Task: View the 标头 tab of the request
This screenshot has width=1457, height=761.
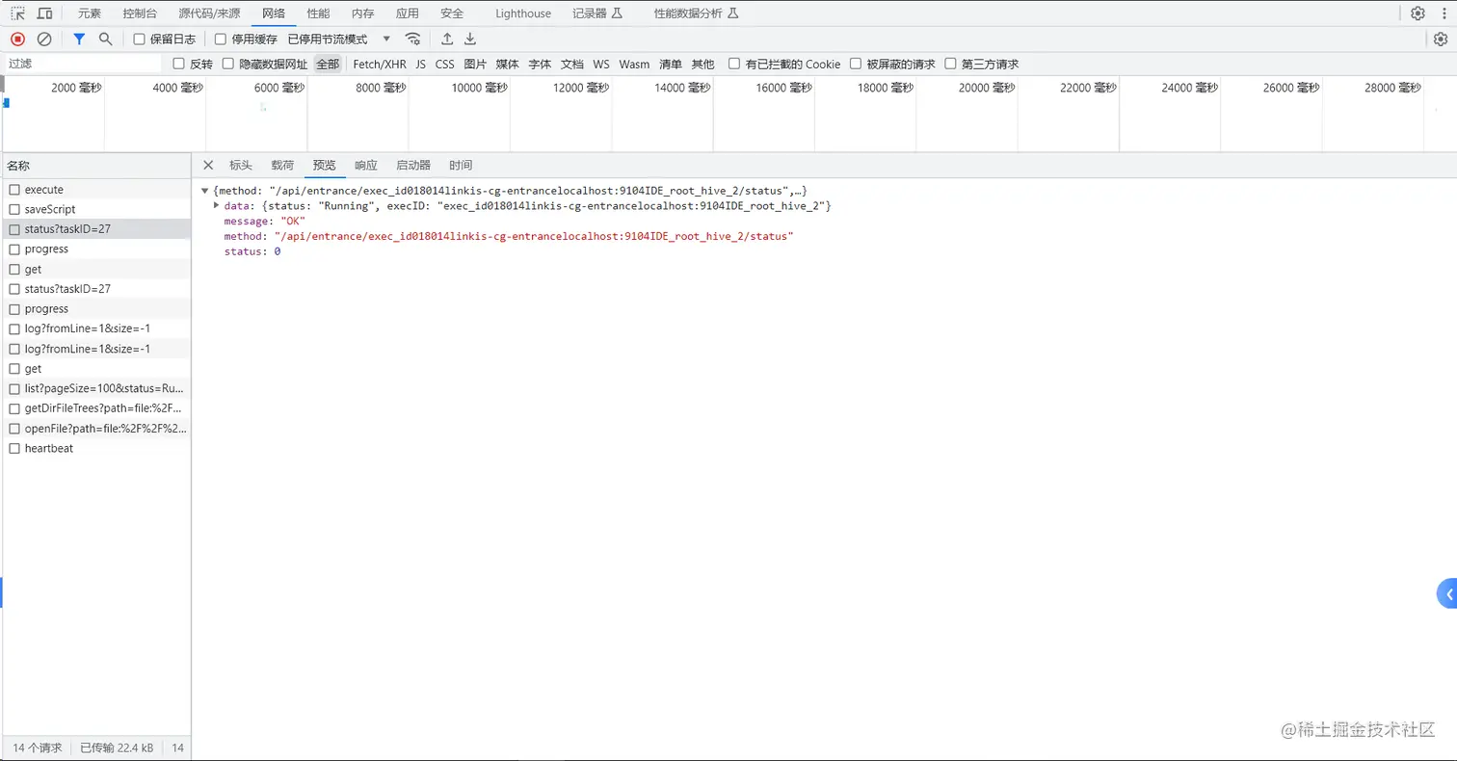Action: 241,165
